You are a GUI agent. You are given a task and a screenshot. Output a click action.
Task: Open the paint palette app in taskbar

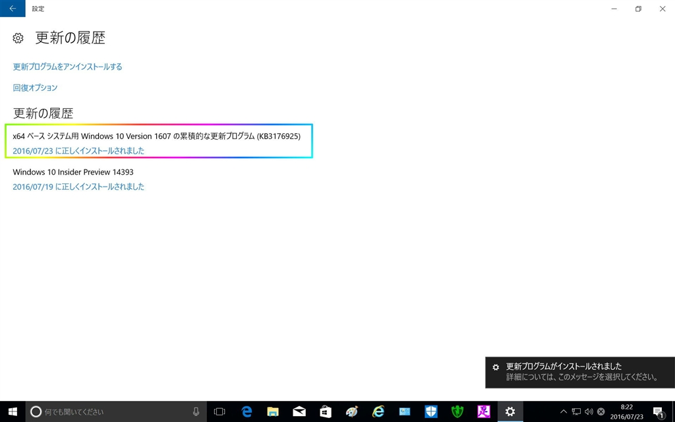click(x=352, y=411)
